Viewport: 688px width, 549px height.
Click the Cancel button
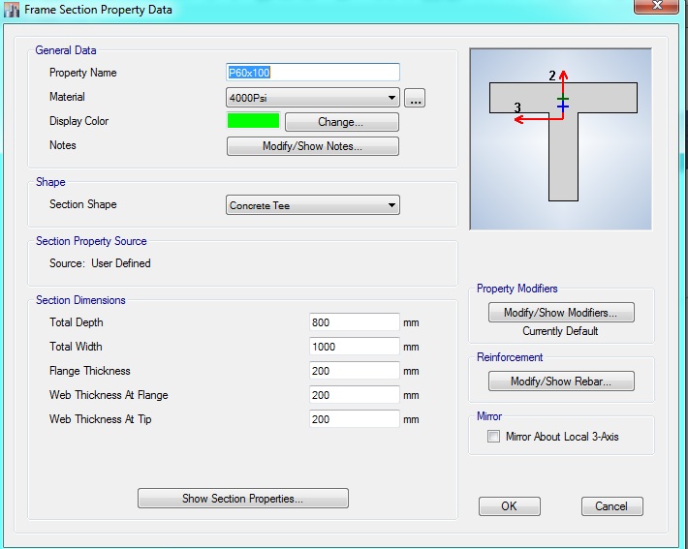click(612, 506)
